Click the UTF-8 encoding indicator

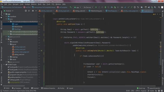[x=138, y=91]
